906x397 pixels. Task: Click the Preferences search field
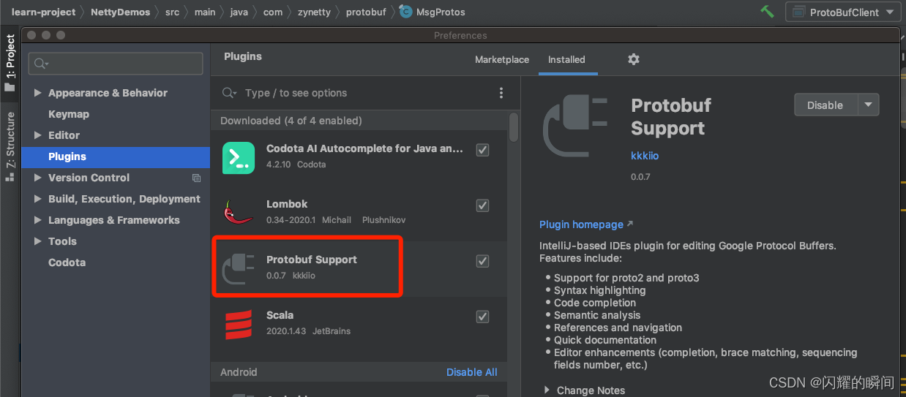(x=116, y=64)
